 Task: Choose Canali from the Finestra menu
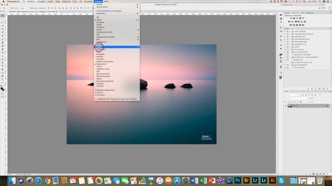coord(116,25)
